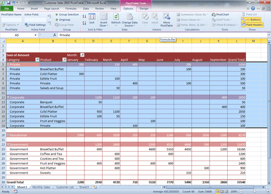Image resolution: width=271 pixels, height=194 pixels.
Task: Toggle Field Headers display
Action: click(x=252, y=25)
